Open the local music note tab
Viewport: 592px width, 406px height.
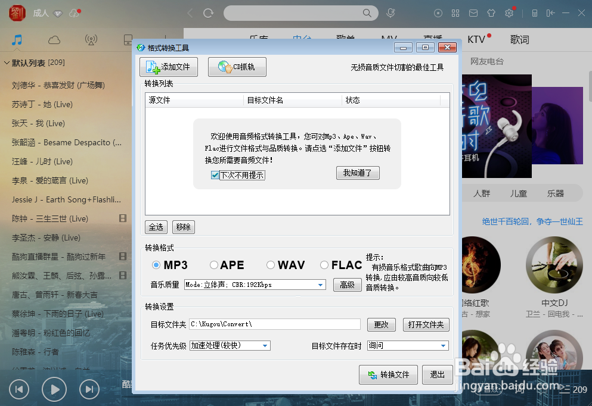(17, 39)
